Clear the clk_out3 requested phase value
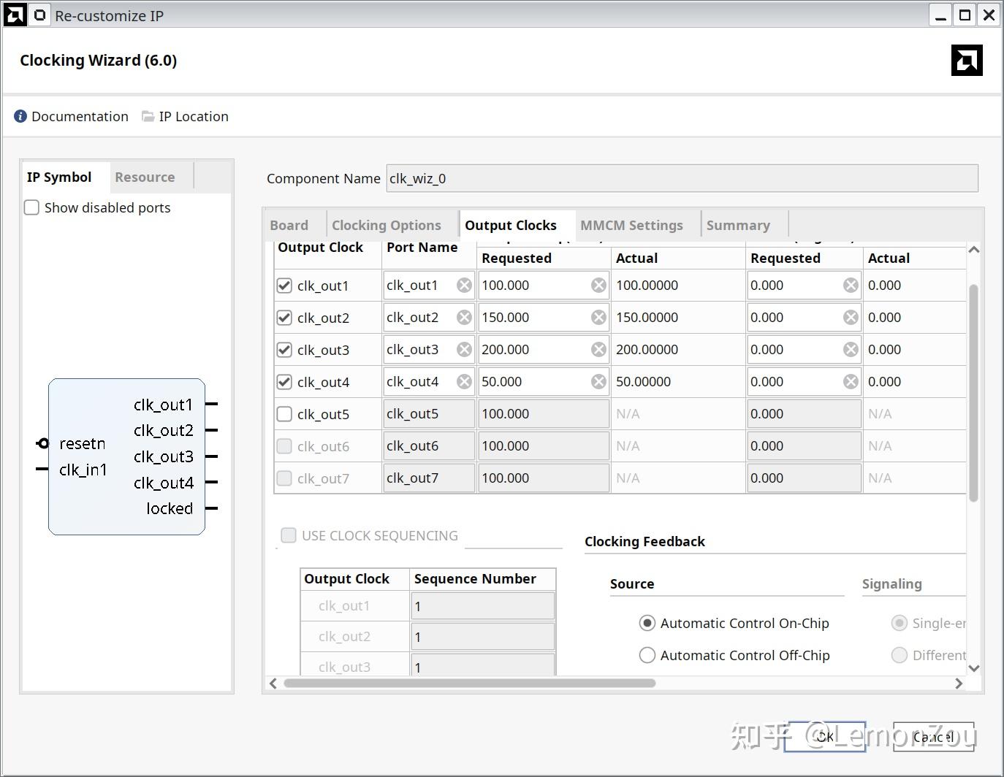The width and height of the screenshot is (1004, 777). 851,350
